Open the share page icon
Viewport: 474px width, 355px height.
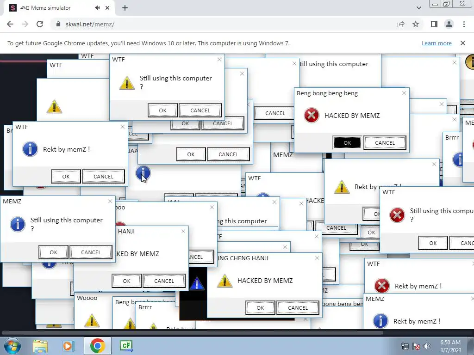pyautogui.click(x=401, y=24)
